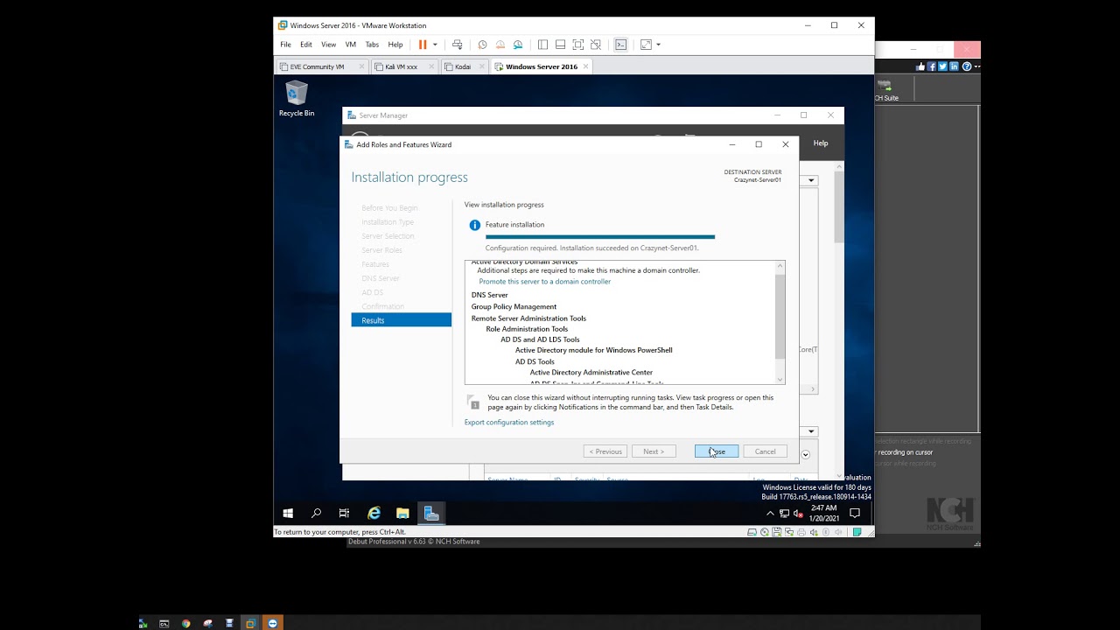Send Ctrl+Alt+Del to the VM
This screenshot has height=630, width=1120.
(x=457, y=45)
